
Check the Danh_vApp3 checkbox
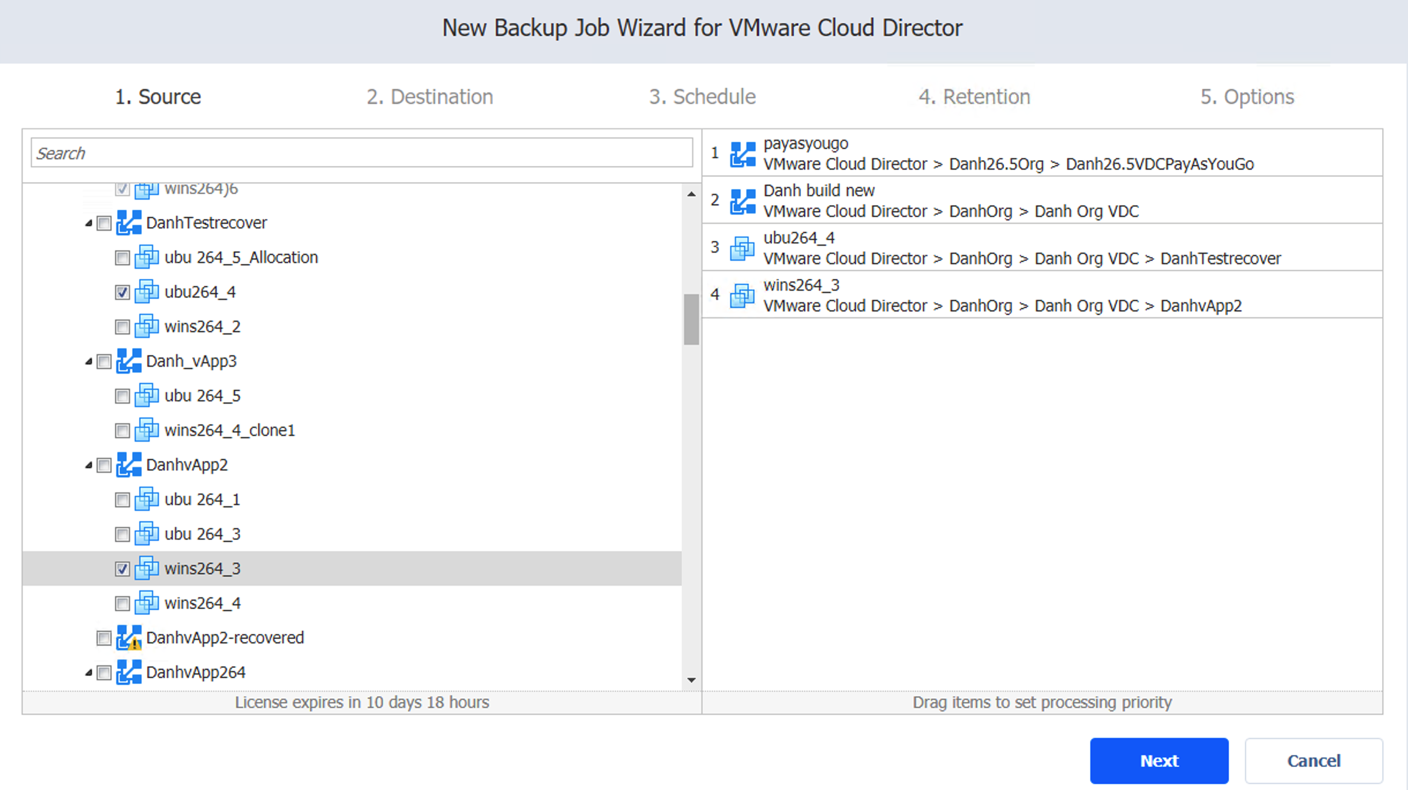pyautogui.click(x=104, y=362)
